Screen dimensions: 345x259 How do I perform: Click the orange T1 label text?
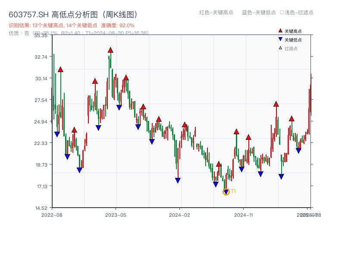233,191
